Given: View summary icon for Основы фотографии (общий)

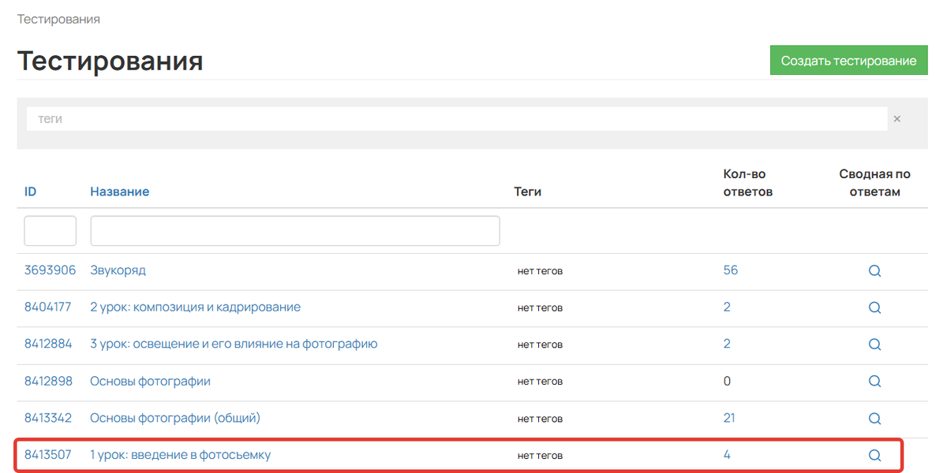Looking at the screenshot, I should (x=874, y=419).
